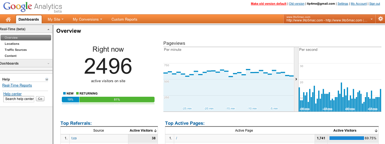This screenshot has height=144, width=385.
Task: Click the chart expand arrow between graphs
Action: click(x=296, y=79)
